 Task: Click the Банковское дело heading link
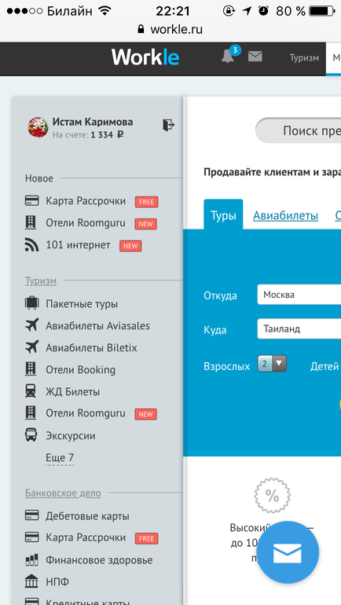click(64, 493)
